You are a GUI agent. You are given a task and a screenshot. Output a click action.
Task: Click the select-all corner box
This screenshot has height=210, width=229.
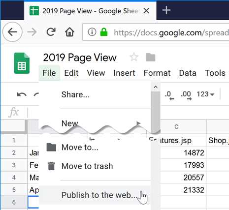tap(14, 126)
